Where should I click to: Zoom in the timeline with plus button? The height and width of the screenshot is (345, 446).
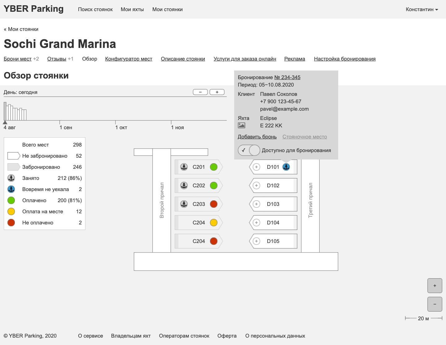click(x=217, y=92)
